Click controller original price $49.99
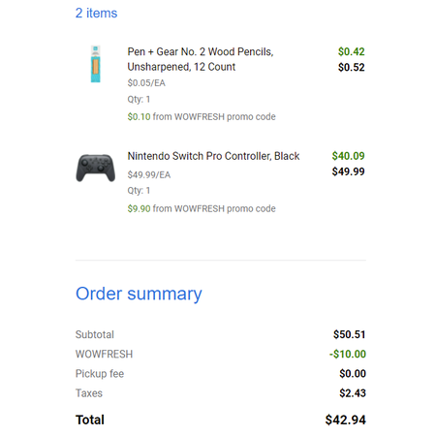Image resolution: width=436 pixels, height=436 pixels. (349, 171)
